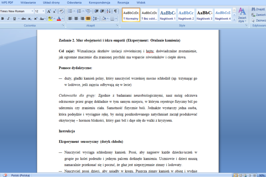Apply red font color swatch
Image resolution: width=266 pixels, height=177 pixels.
[59, 19]
